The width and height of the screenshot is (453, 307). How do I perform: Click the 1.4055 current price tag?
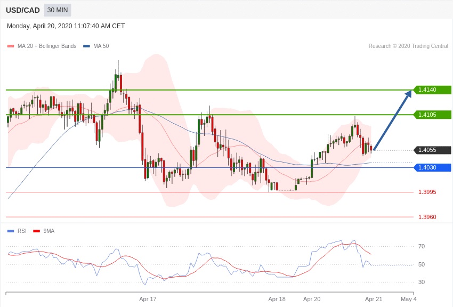432,150
